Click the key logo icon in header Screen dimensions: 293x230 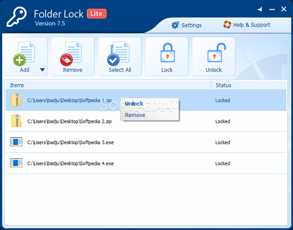(x=16, y=17)
